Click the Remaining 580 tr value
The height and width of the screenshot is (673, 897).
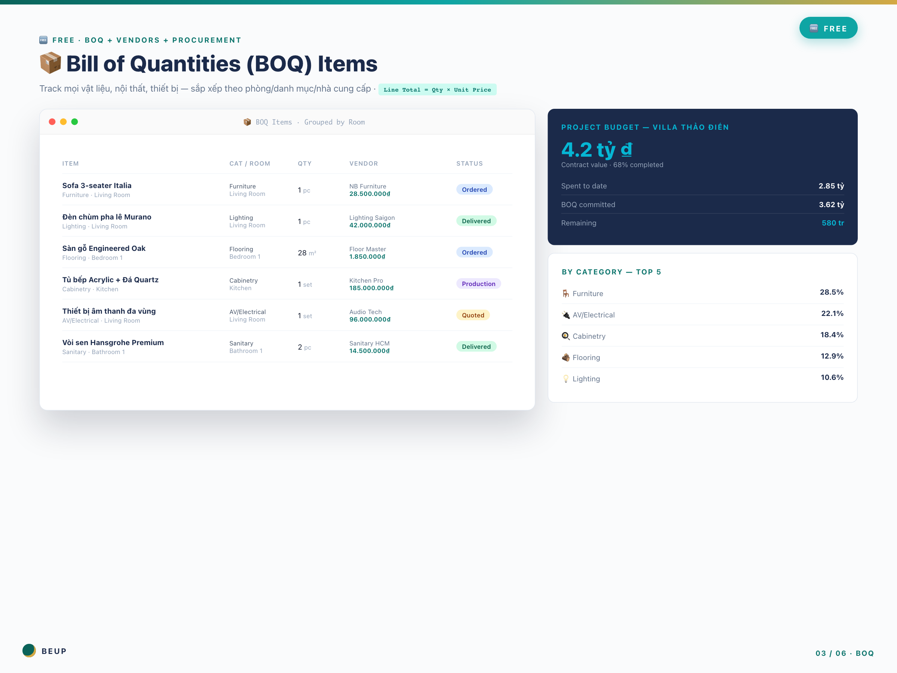[x=833, y=223]
